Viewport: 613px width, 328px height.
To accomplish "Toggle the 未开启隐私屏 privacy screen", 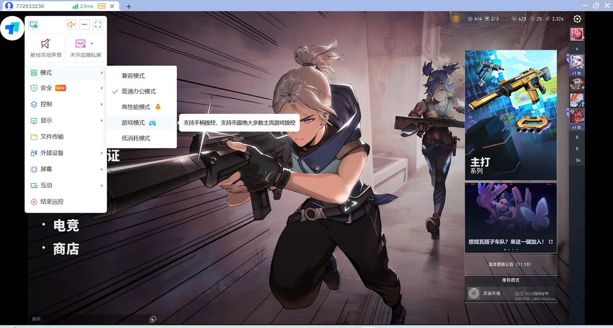I will pos(85,48).
